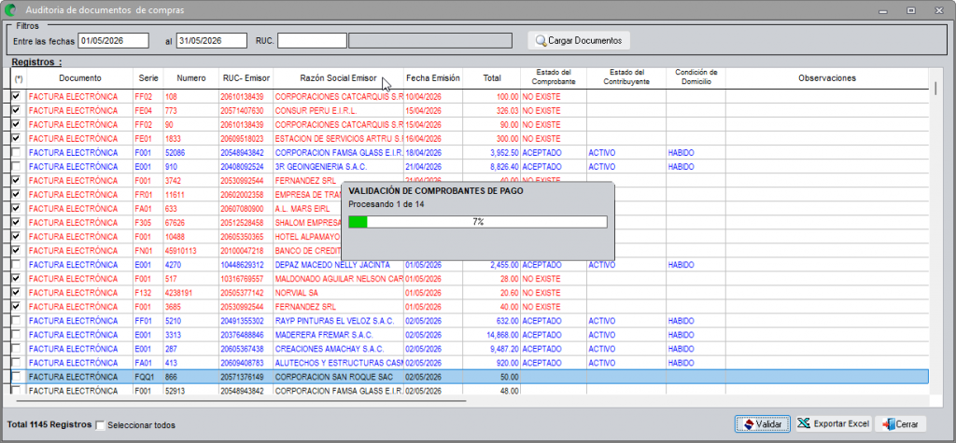Enable the Seleccionar todos checkbox
The width and height of the screenshot is (956, 443).
(101, 424)
